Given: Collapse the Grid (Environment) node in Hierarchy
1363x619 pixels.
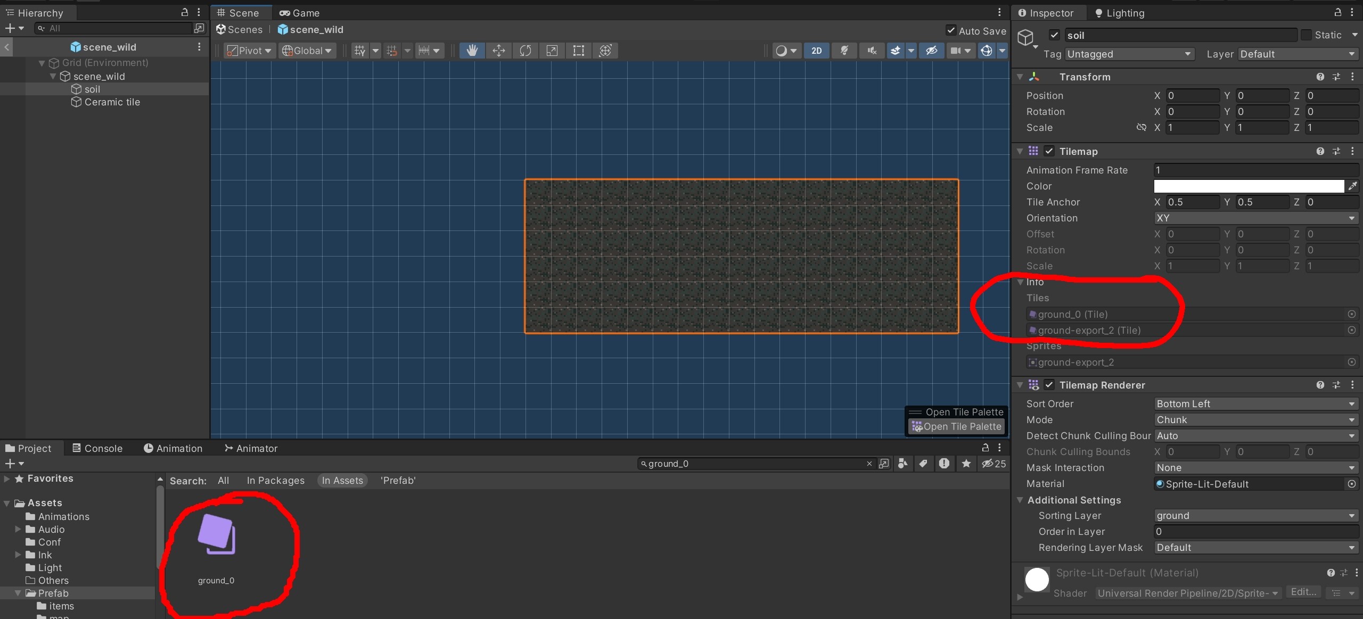Looking at the screenshot, I should pos(42,62).
